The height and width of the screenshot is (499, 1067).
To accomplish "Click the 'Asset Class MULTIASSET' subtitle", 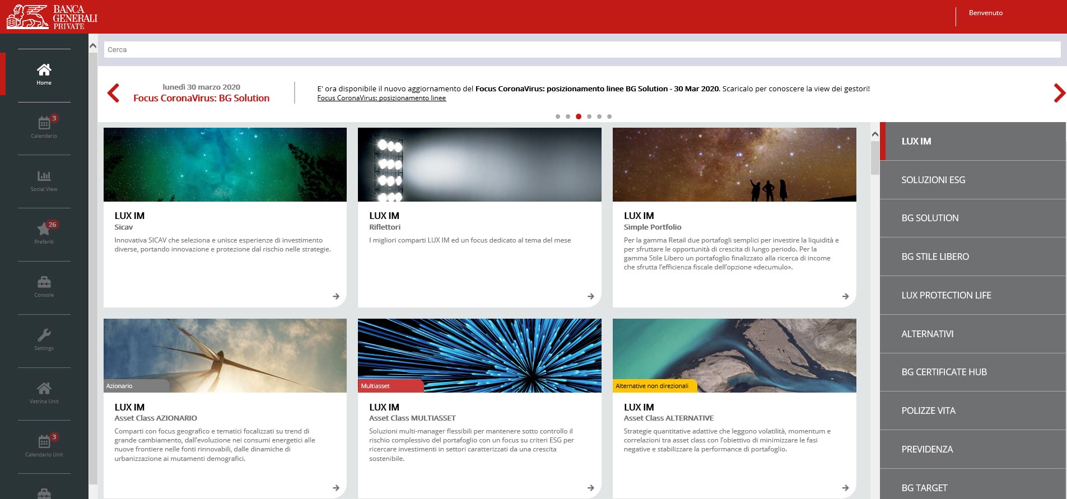I will [x=412, y=418].
